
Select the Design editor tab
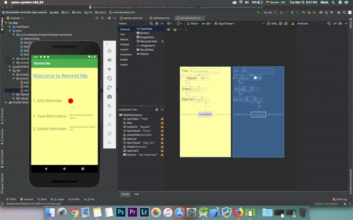click(125, 194)
